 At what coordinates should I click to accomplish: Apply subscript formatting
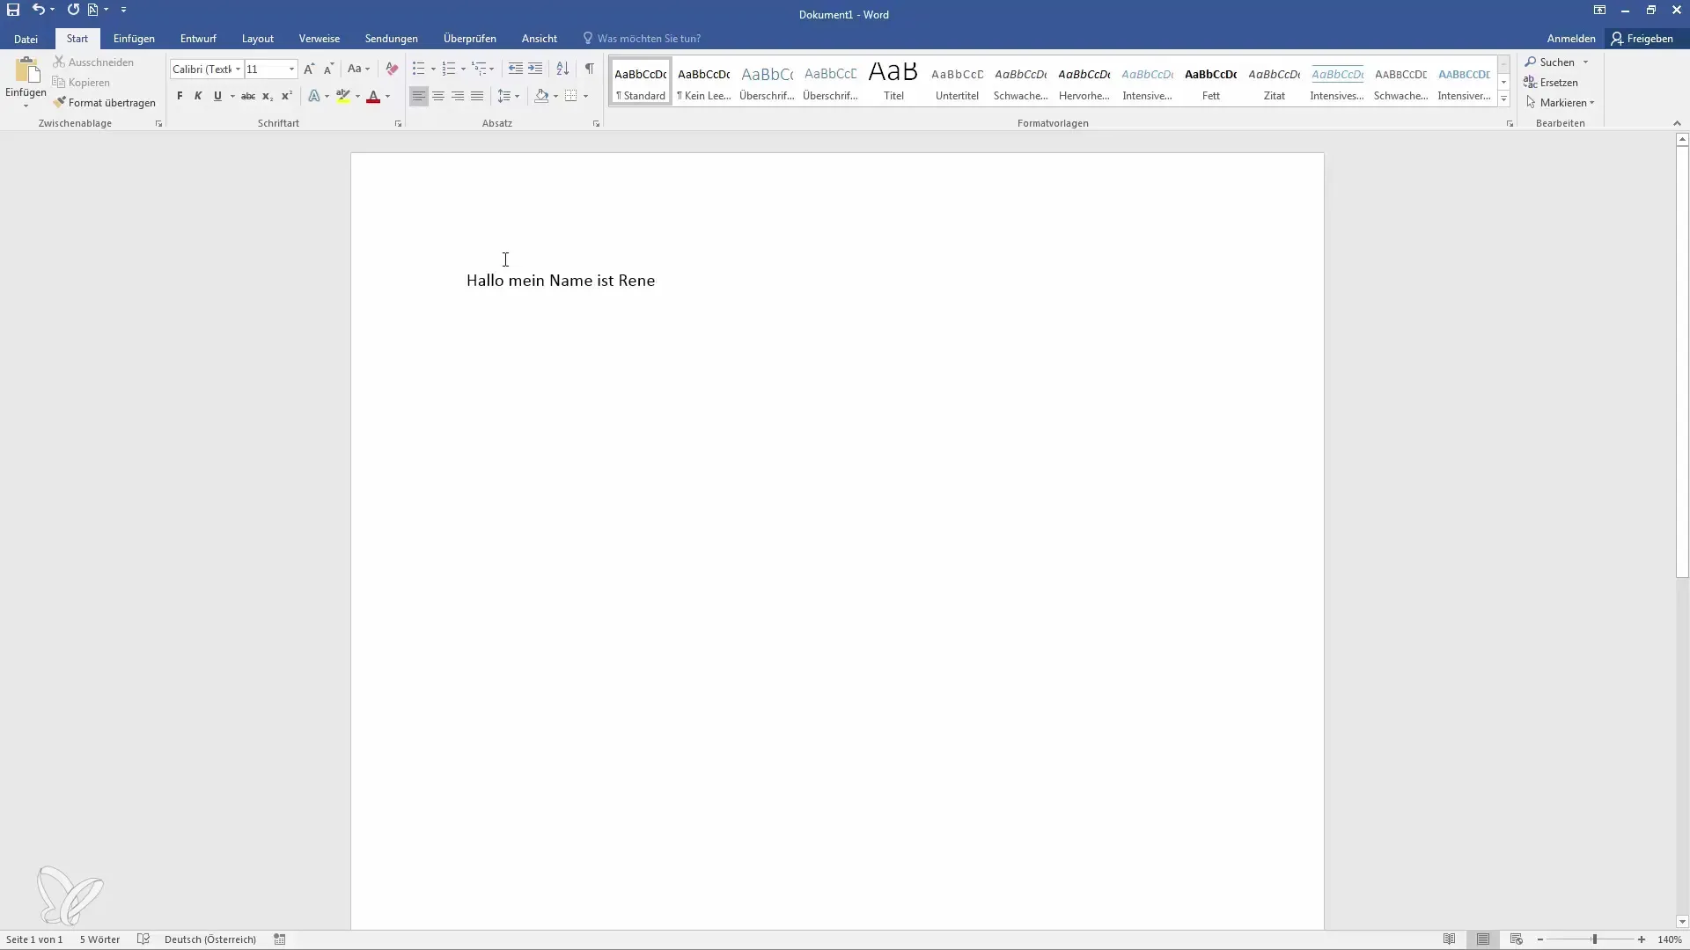tap(268, 96)
